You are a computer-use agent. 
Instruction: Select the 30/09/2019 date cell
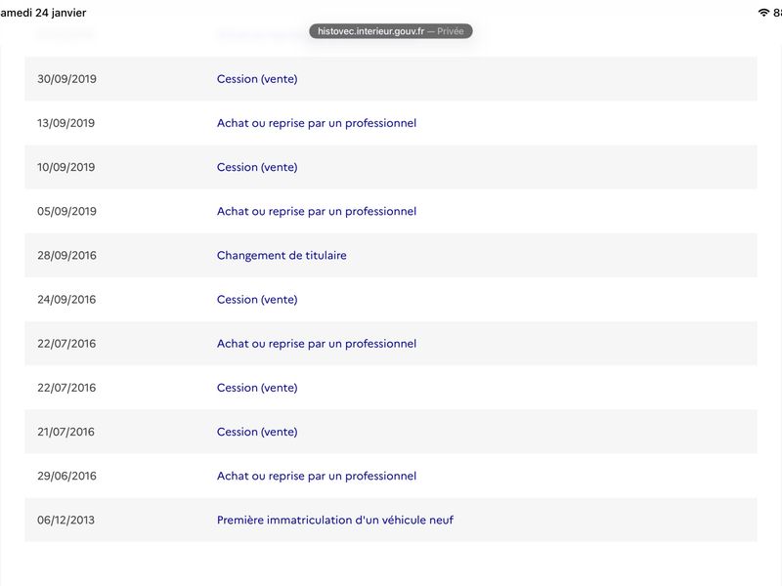pos(66,79)
